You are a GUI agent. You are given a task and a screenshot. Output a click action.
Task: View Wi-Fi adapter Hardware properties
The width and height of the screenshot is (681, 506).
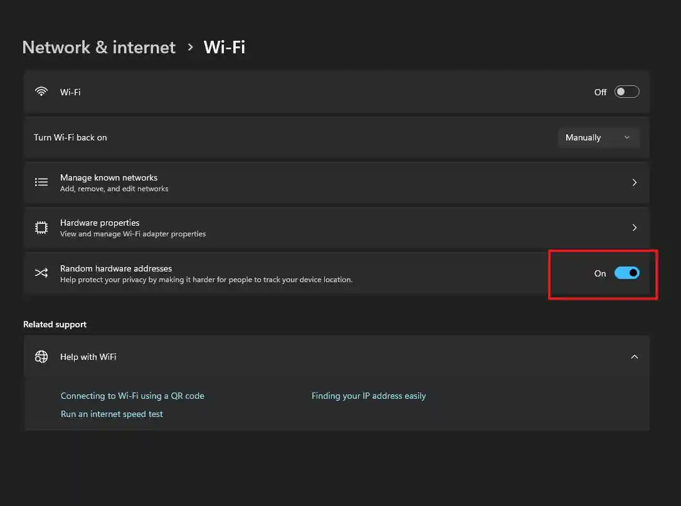(314, 227)
